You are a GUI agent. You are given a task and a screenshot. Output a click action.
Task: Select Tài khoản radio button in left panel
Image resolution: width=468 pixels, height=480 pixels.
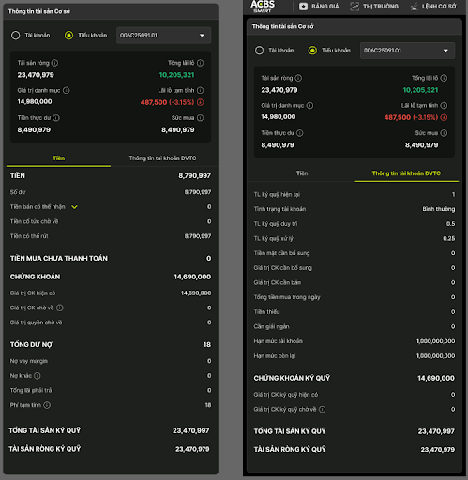pyautogui.click(x=16, y=36)
